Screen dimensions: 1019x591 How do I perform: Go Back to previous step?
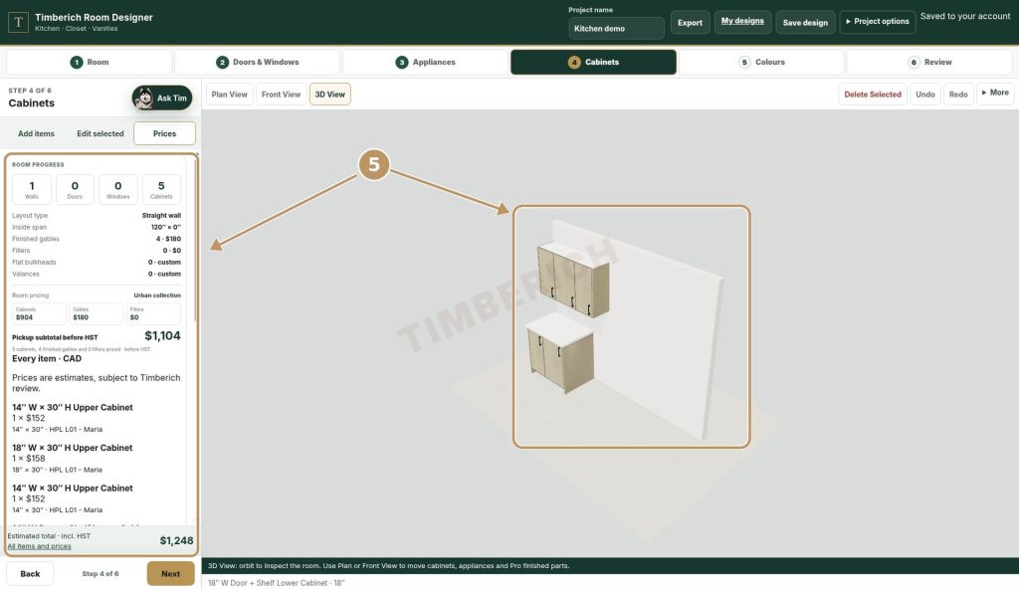tap(30, 573)
